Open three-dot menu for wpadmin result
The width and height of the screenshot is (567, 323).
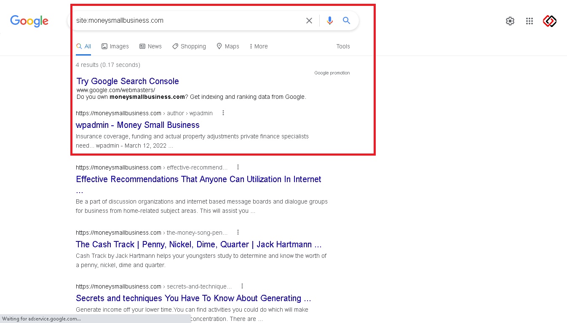[x=223, y=113]
